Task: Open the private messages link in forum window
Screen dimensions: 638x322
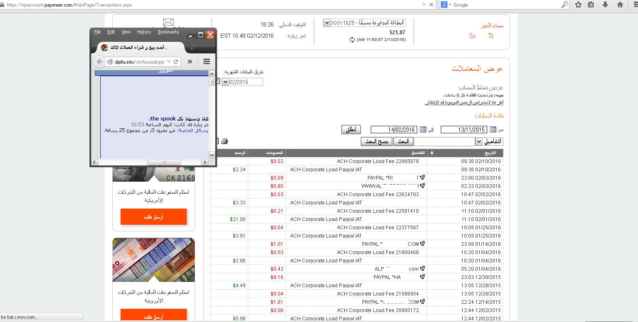Action: 193,130
